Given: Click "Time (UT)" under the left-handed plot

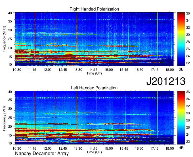Looking at the screenshot, I should [x=94, y=152].
